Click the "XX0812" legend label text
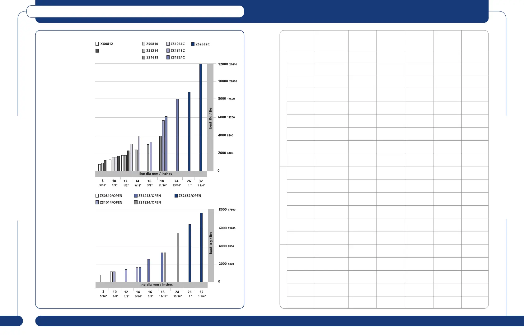Screen dimensions: 524x335 (107, 44)
